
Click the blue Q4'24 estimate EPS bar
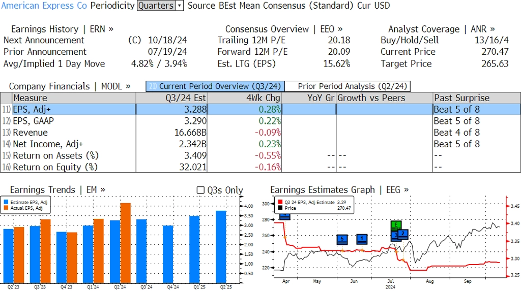point(168,254)
